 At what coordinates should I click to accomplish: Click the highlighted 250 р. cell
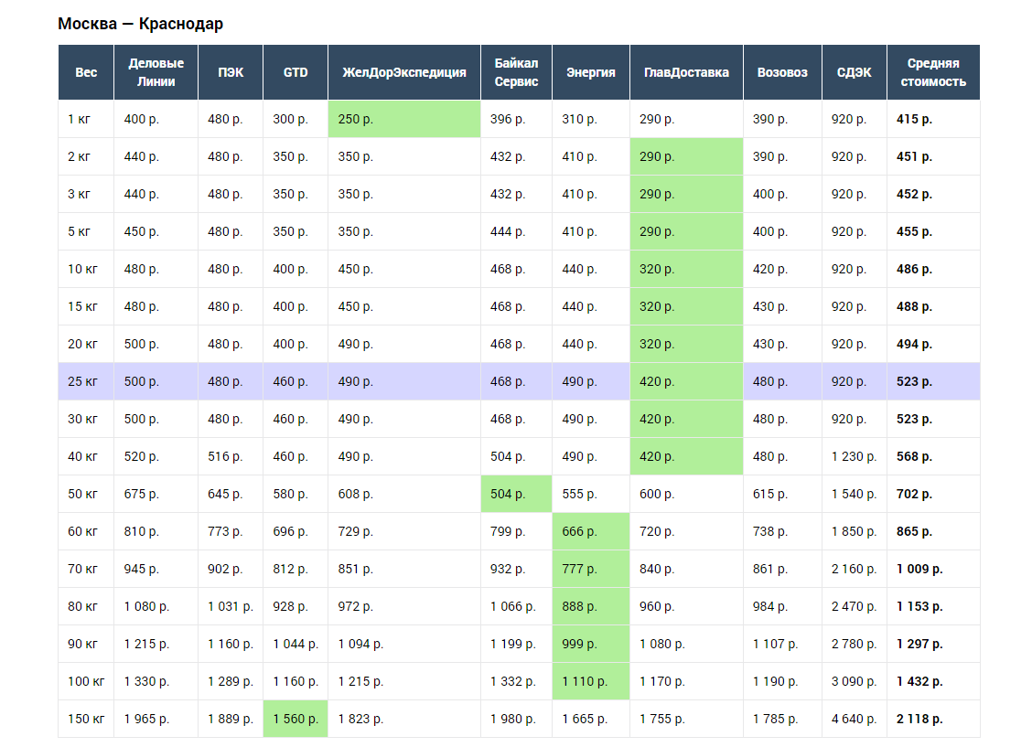(x=404, y=119)
